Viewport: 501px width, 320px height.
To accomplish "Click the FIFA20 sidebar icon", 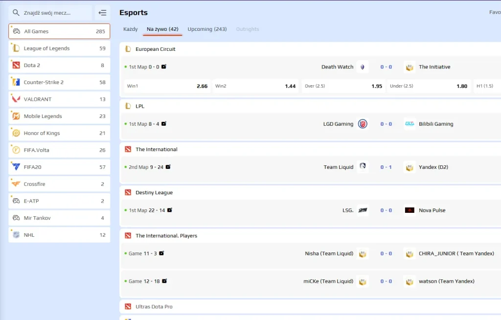I will pos(16,167).
